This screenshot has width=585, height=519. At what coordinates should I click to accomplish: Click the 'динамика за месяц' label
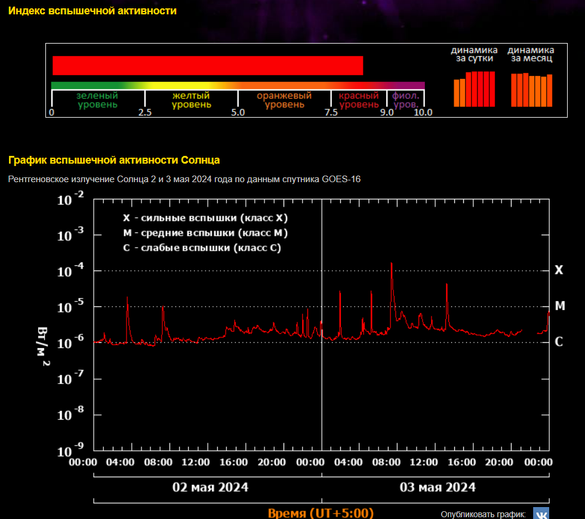pyautogui.click(x=531, y=54)
